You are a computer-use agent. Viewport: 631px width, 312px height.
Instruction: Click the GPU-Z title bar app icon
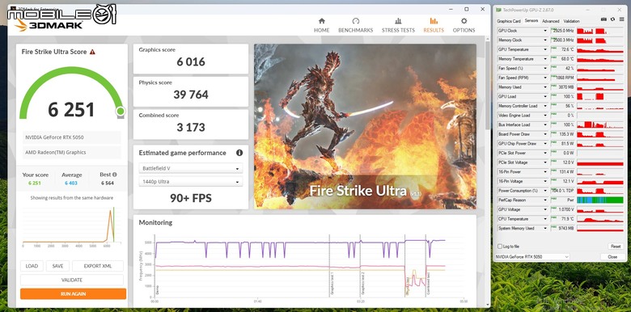point(498,10)
